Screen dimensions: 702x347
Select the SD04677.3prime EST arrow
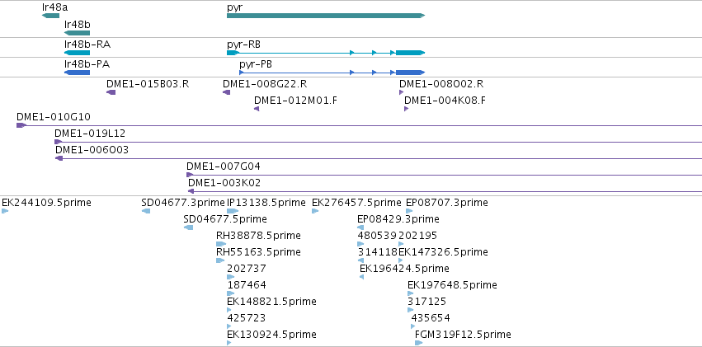click(x=146, y=211)
